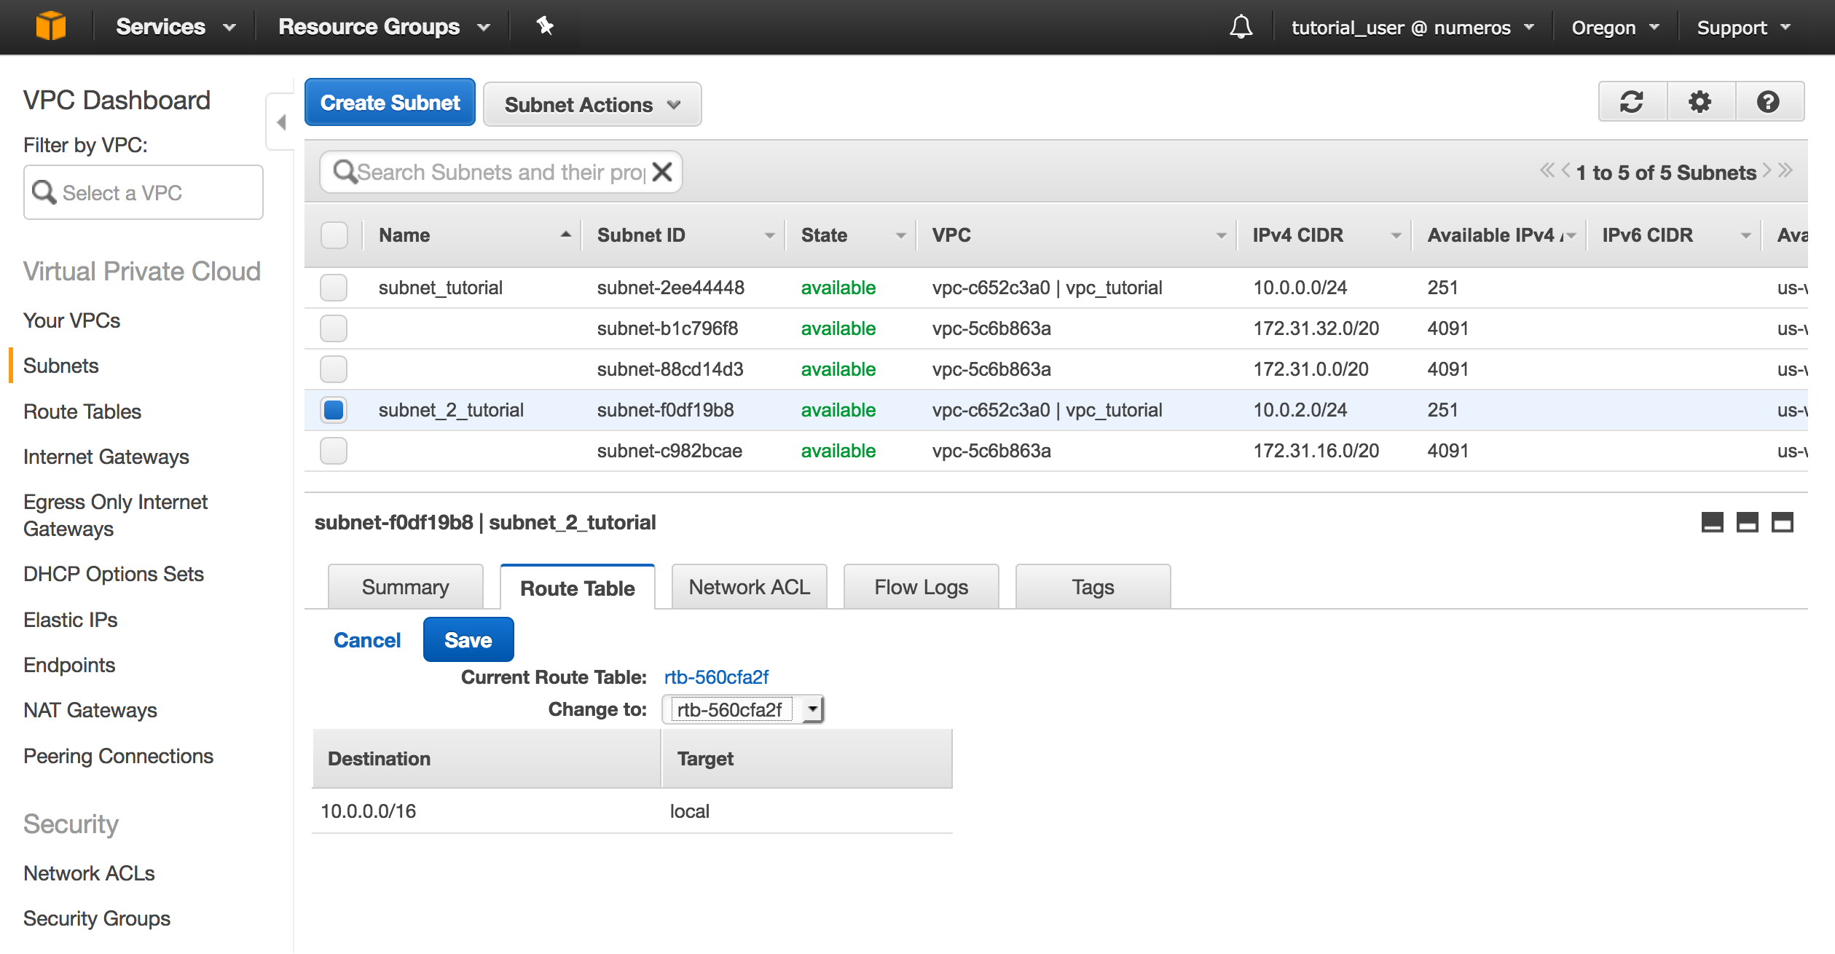Open Endpoints in sidebar
The image size is (1835, 954).
(69, 665)
